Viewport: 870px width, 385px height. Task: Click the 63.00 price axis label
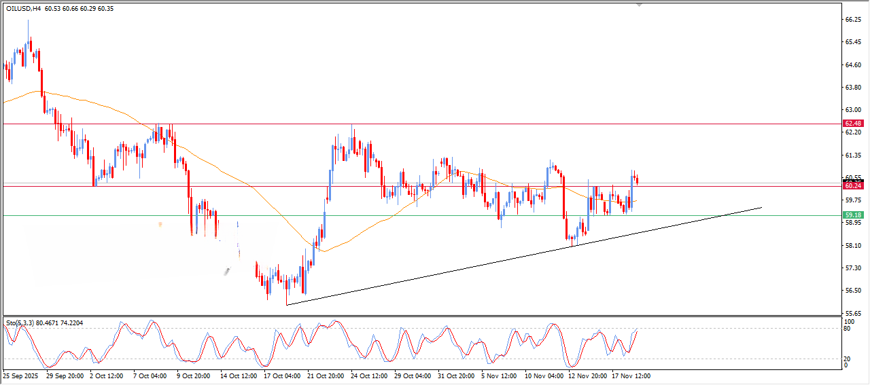[x=853, y=109]
